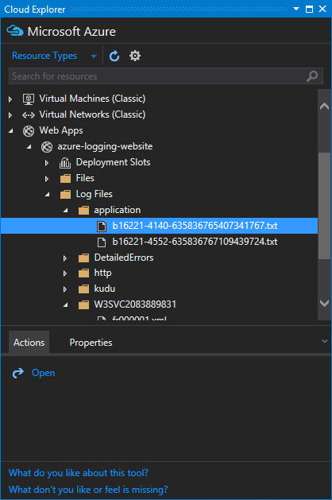Close the Cloud Explorer panel
Screen dimensions: 332x500
pyautogui.click(x=322, y=9)
